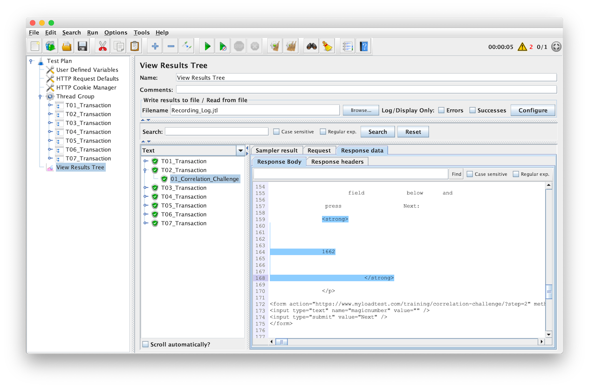Click the Copy toolbar icon

coord(119,46)
